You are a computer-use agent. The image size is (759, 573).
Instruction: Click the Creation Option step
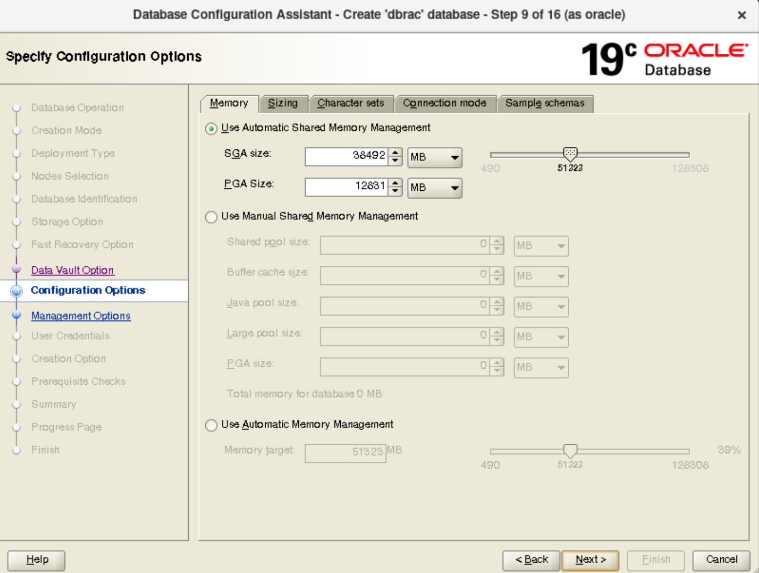[x=68, y=358]
